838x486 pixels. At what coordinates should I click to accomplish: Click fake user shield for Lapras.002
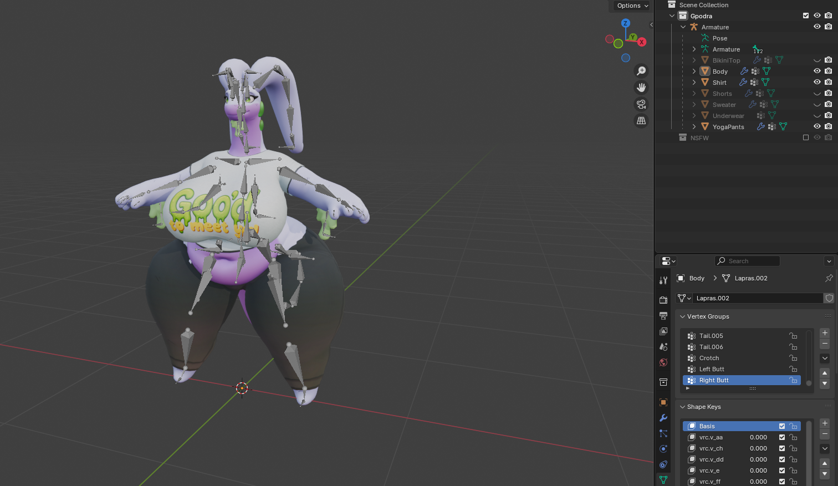point(829,298)
